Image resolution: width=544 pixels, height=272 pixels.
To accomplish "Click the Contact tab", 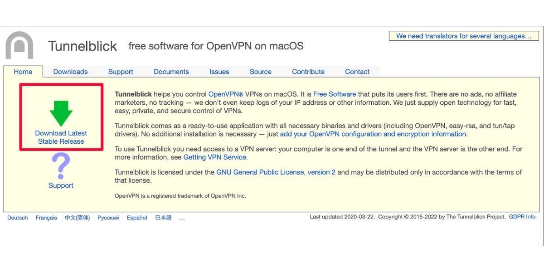I will pyautogui.click(x=357, y=72).
